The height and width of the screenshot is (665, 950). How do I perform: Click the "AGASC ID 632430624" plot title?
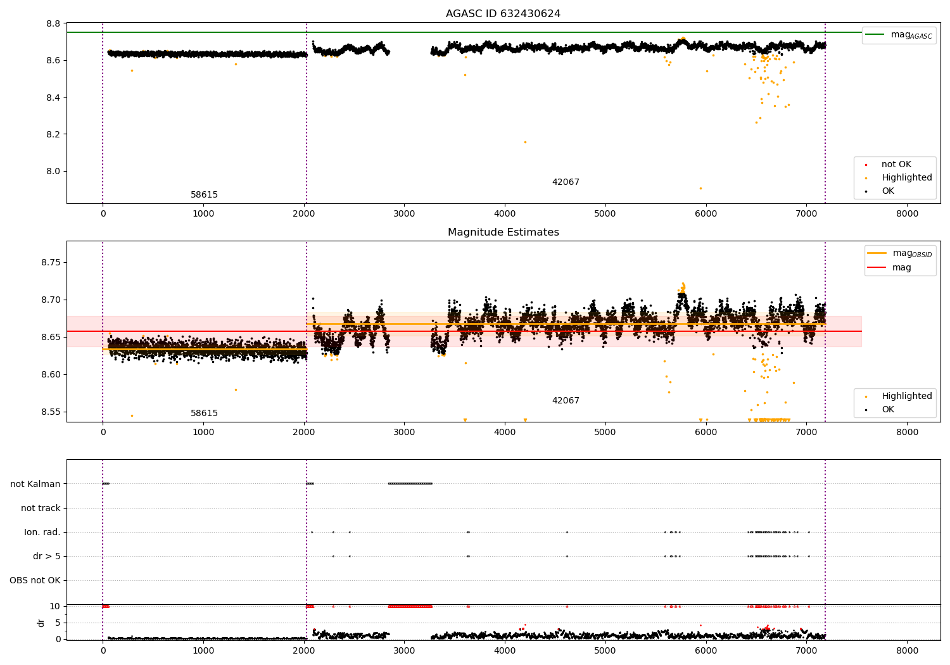[503, 13]
